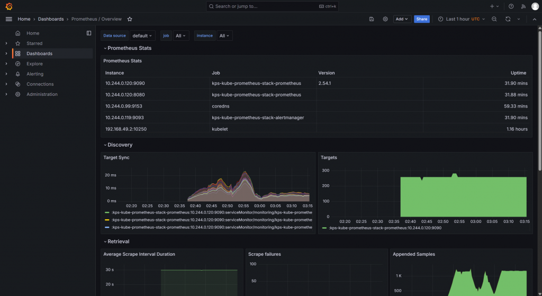Click the Alerting bell icon
Viewport: 542px width, 296px height.
tap(17, 74)
